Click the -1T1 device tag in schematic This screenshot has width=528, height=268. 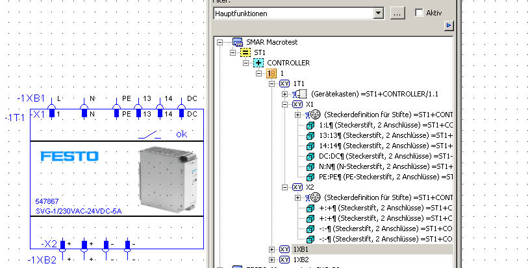(15, 118)
